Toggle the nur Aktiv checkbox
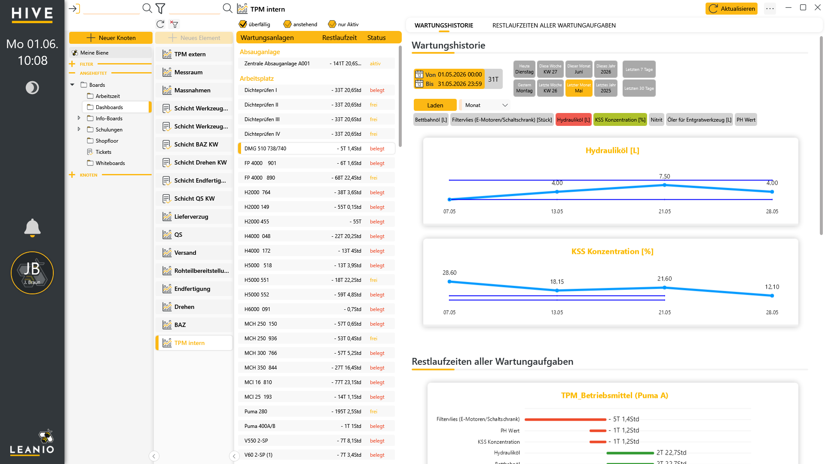825x464 pixels. pyautogui.click(x=332, y=24)
